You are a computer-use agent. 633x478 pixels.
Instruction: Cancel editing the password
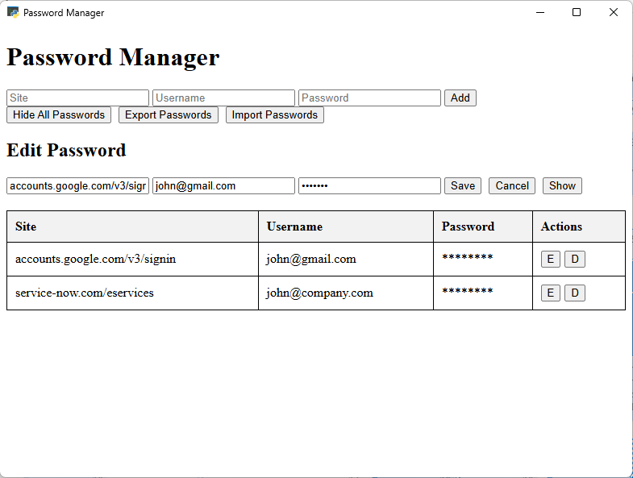click(x=512, y=185)
